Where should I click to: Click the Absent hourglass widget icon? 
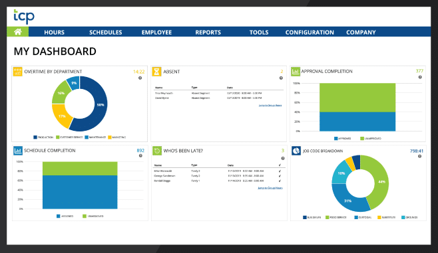coord(156,72)
